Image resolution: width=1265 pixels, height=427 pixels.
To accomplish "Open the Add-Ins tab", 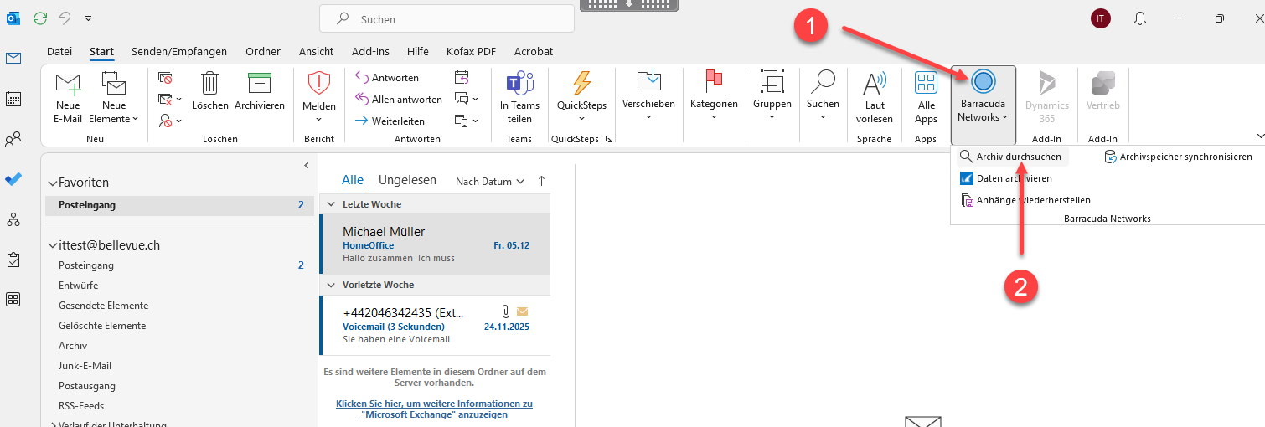I will (370, 51).
